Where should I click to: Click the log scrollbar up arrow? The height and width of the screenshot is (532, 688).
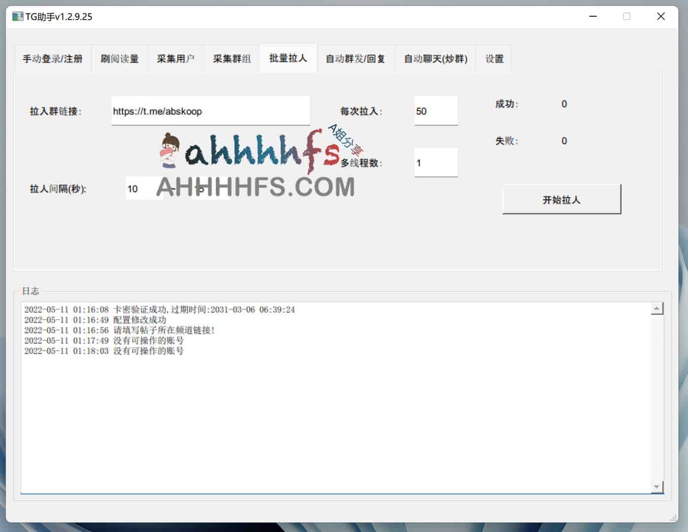pyautogui.click(x=657, y=309)
